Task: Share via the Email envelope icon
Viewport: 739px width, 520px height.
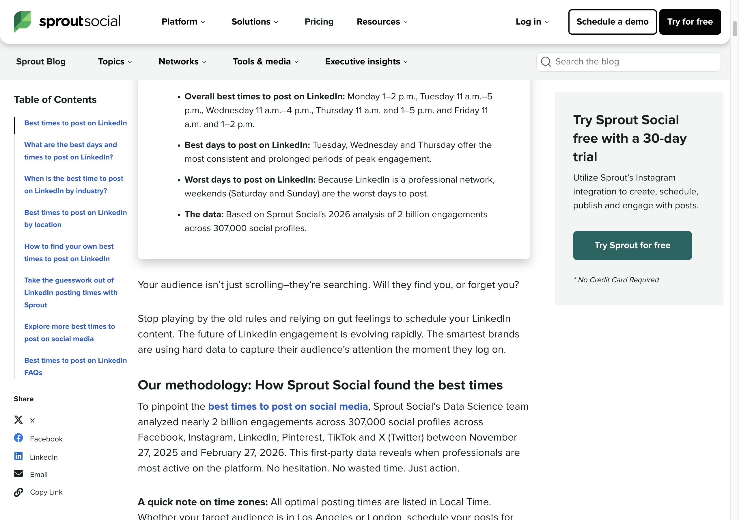Action: [18, 473]
